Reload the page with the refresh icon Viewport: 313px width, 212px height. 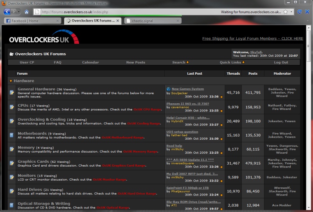(x=299, y=12)
